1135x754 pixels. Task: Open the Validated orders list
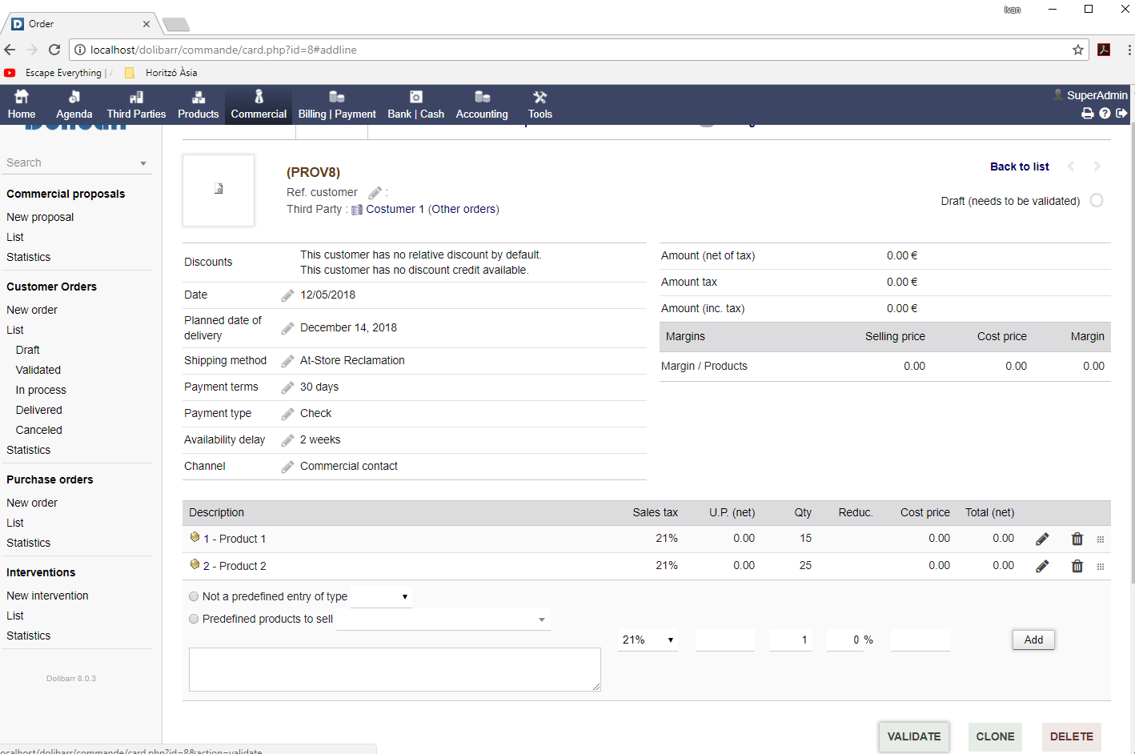point(38,370)
